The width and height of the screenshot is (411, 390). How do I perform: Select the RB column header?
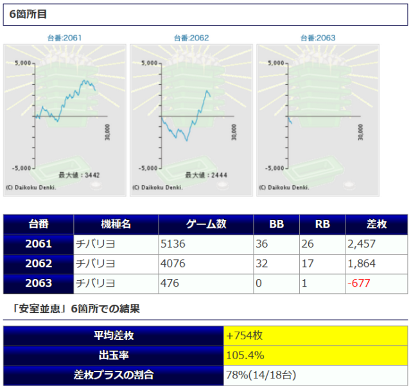coord(322,224)
